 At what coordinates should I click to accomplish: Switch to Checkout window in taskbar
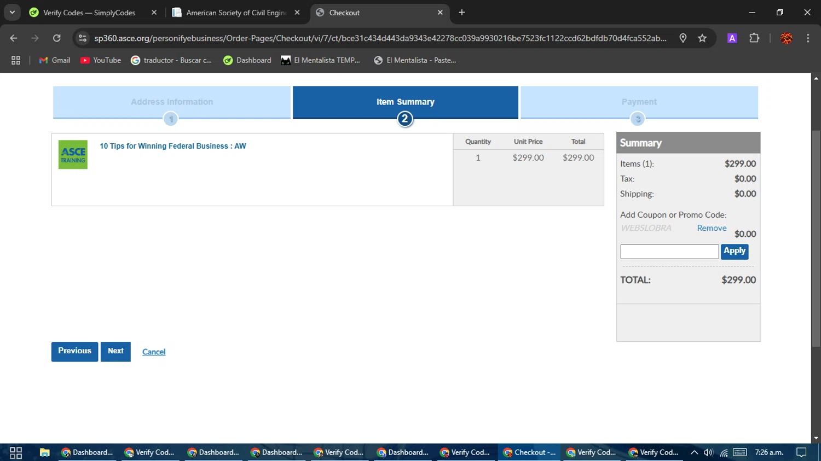(529, 452)
